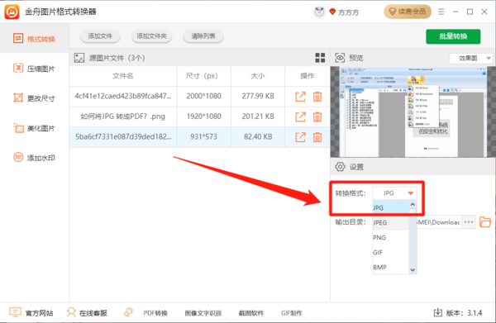496x323 pixels.
Task: Expand the 转换格式 JPG dropdown
Action: tap(394, 192)
